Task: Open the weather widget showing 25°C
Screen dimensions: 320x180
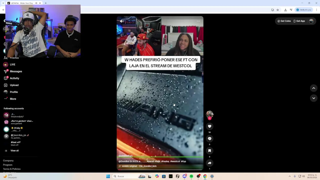Action: click(x=10, y=176)
